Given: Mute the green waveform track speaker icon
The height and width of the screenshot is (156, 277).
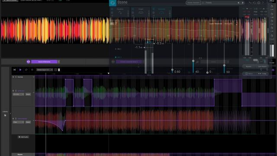Looking at the screenshot, I should 13,91.
